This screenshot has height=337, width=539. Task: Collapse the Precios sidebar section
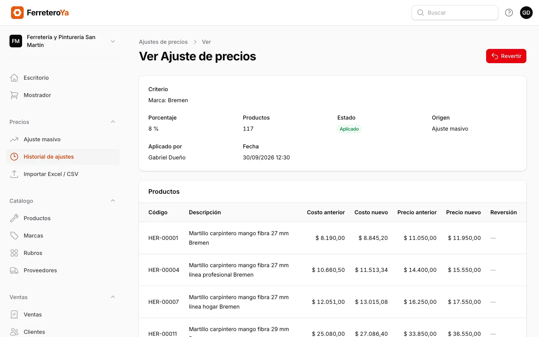click(x=113, y=122)
